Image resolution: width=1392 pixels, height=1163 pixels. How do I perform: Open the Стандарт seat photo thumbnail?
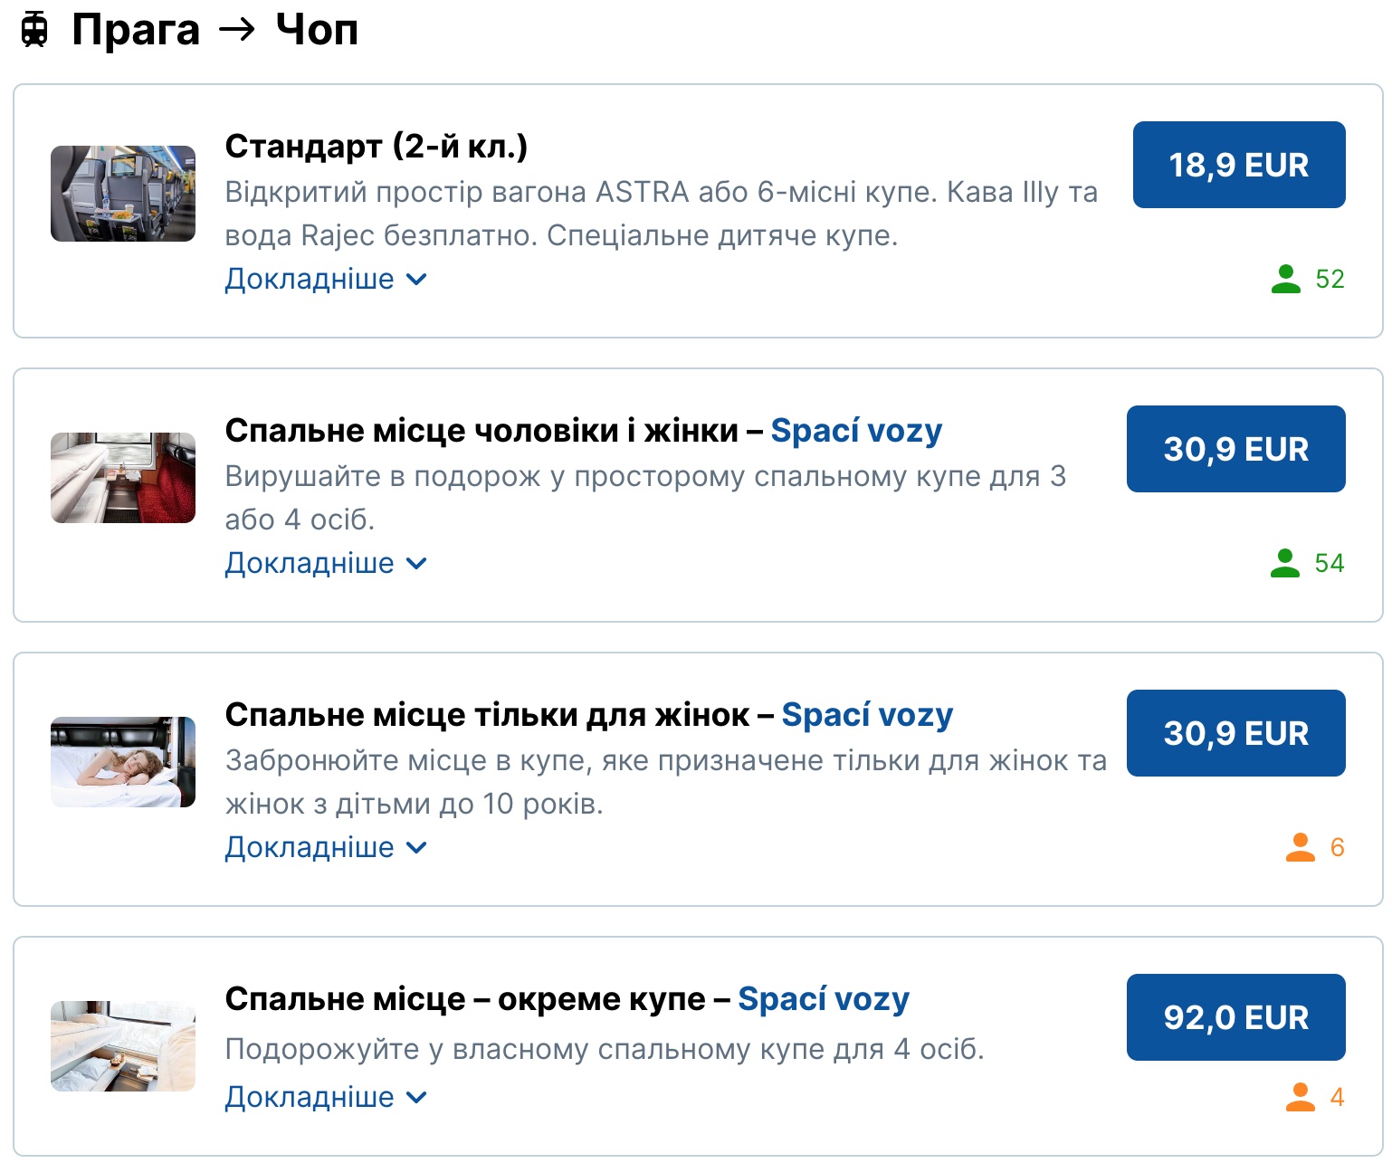[123, 194]
